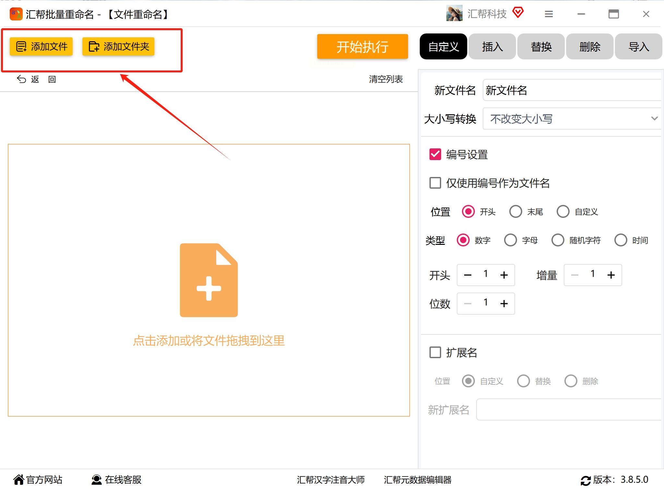Switch to the 替换 tab
Image resolution: width=664 pixels, height=490 pixels.
[x=541, y=47]
